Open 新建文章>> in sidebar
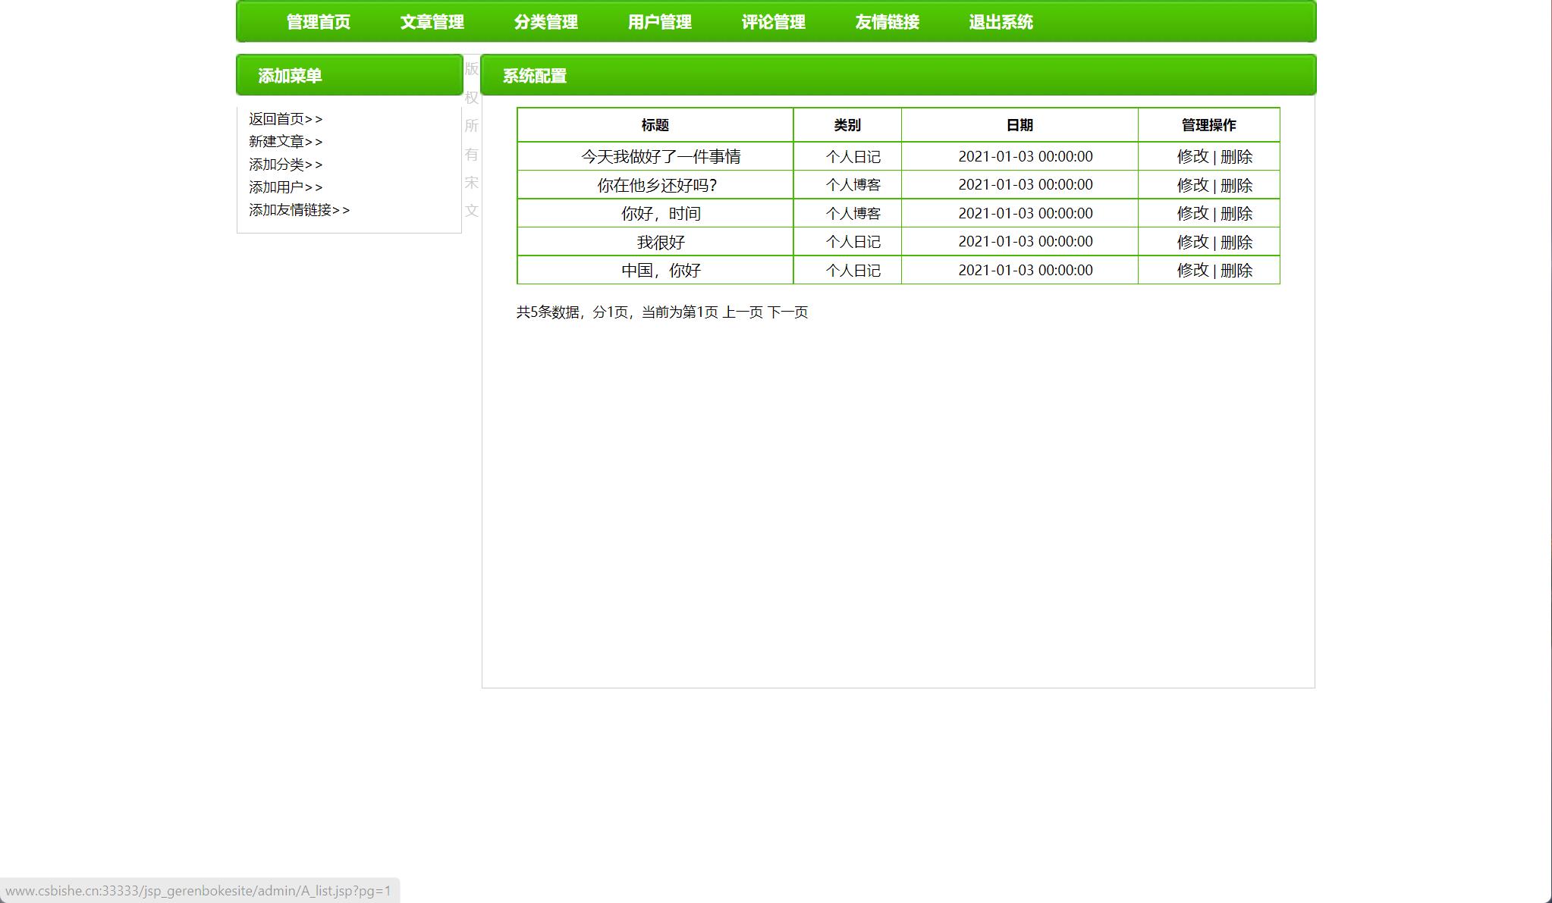Image resolution: width=1552 pixels, height=903 pixels. pyautogui.click(x=285, y=142)
